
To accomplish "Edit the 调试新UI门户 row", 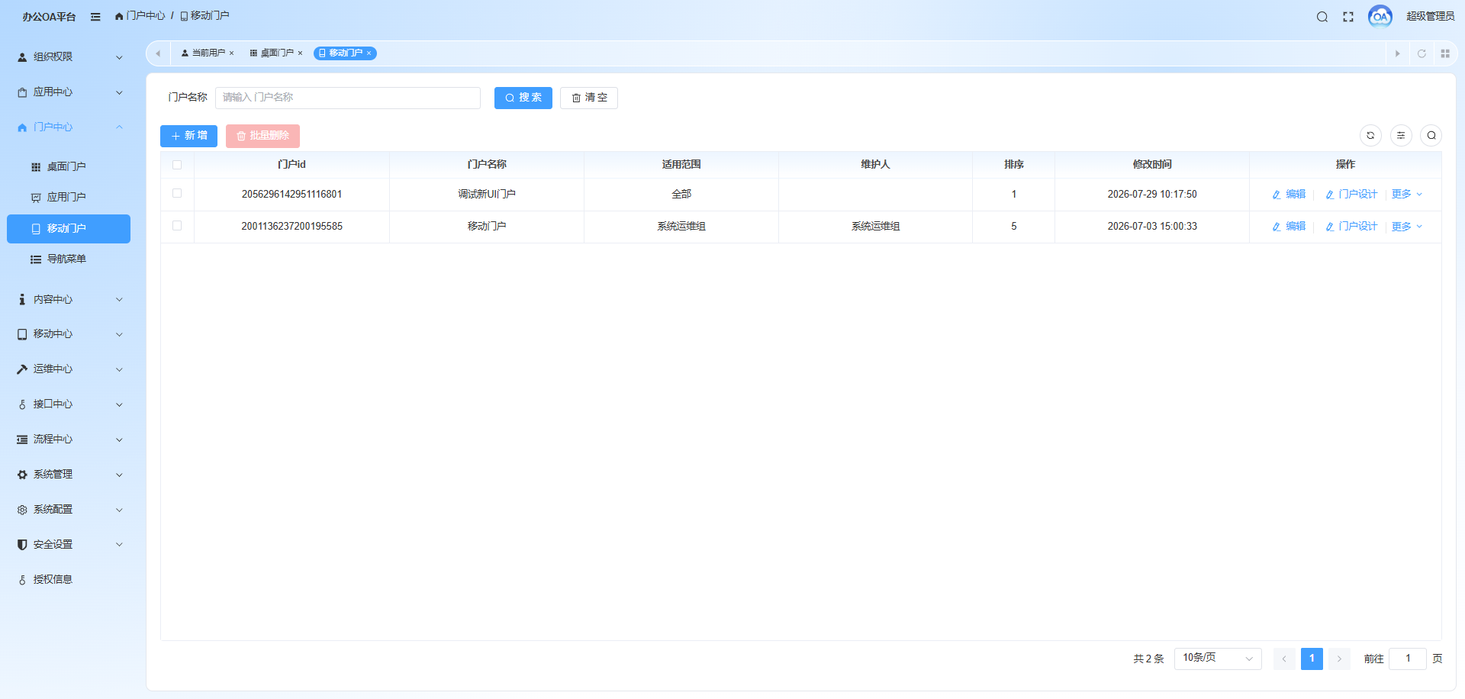I will (x=1289, y=194).
